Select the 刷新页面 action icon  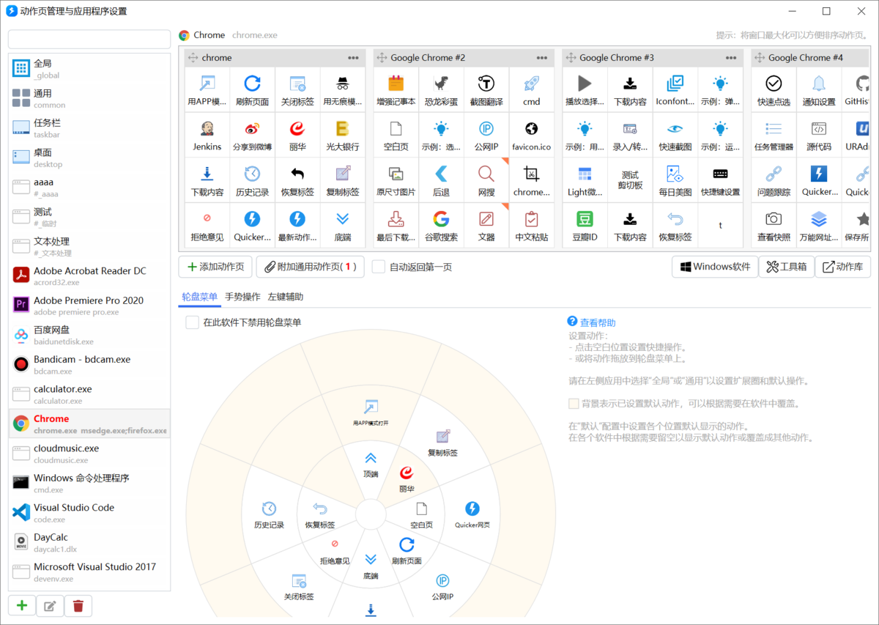(252, 89)
